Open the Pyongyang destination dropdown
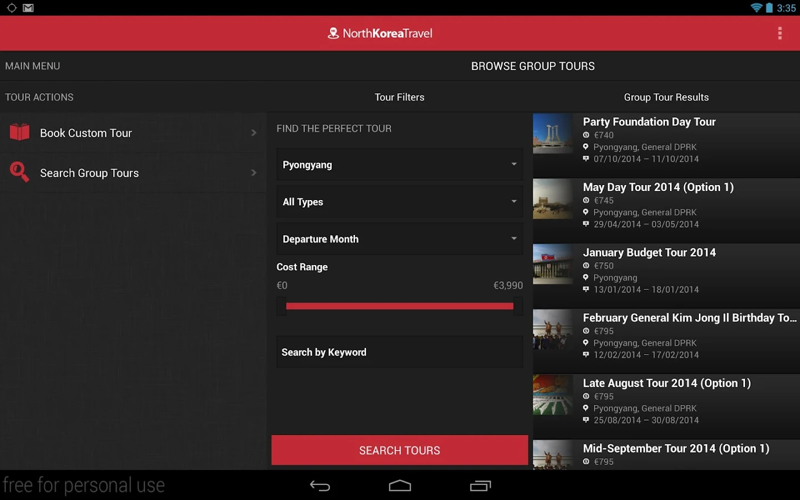 (399, 164)
